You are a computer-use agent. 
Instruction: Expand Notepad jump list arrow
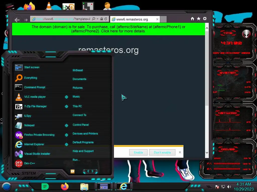pos(66,125)
